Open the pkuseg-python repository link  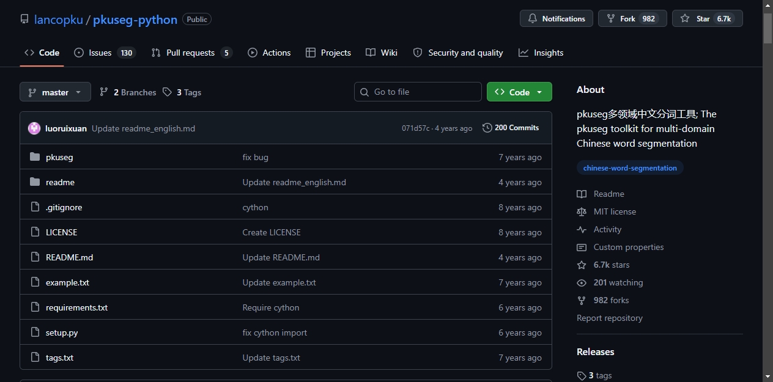pyautogui.click(x=135, y=20)
